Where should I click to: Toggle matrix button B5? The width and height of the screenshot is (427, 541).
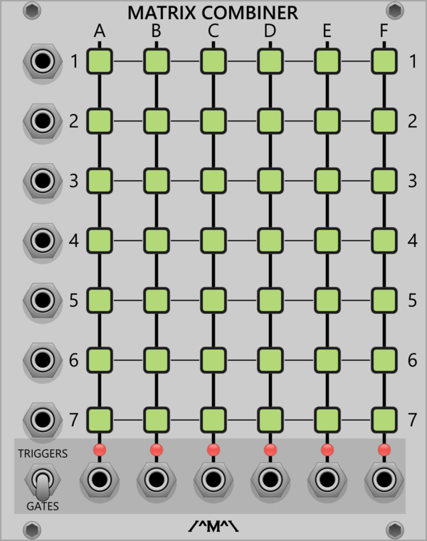(x=157, y=300)
